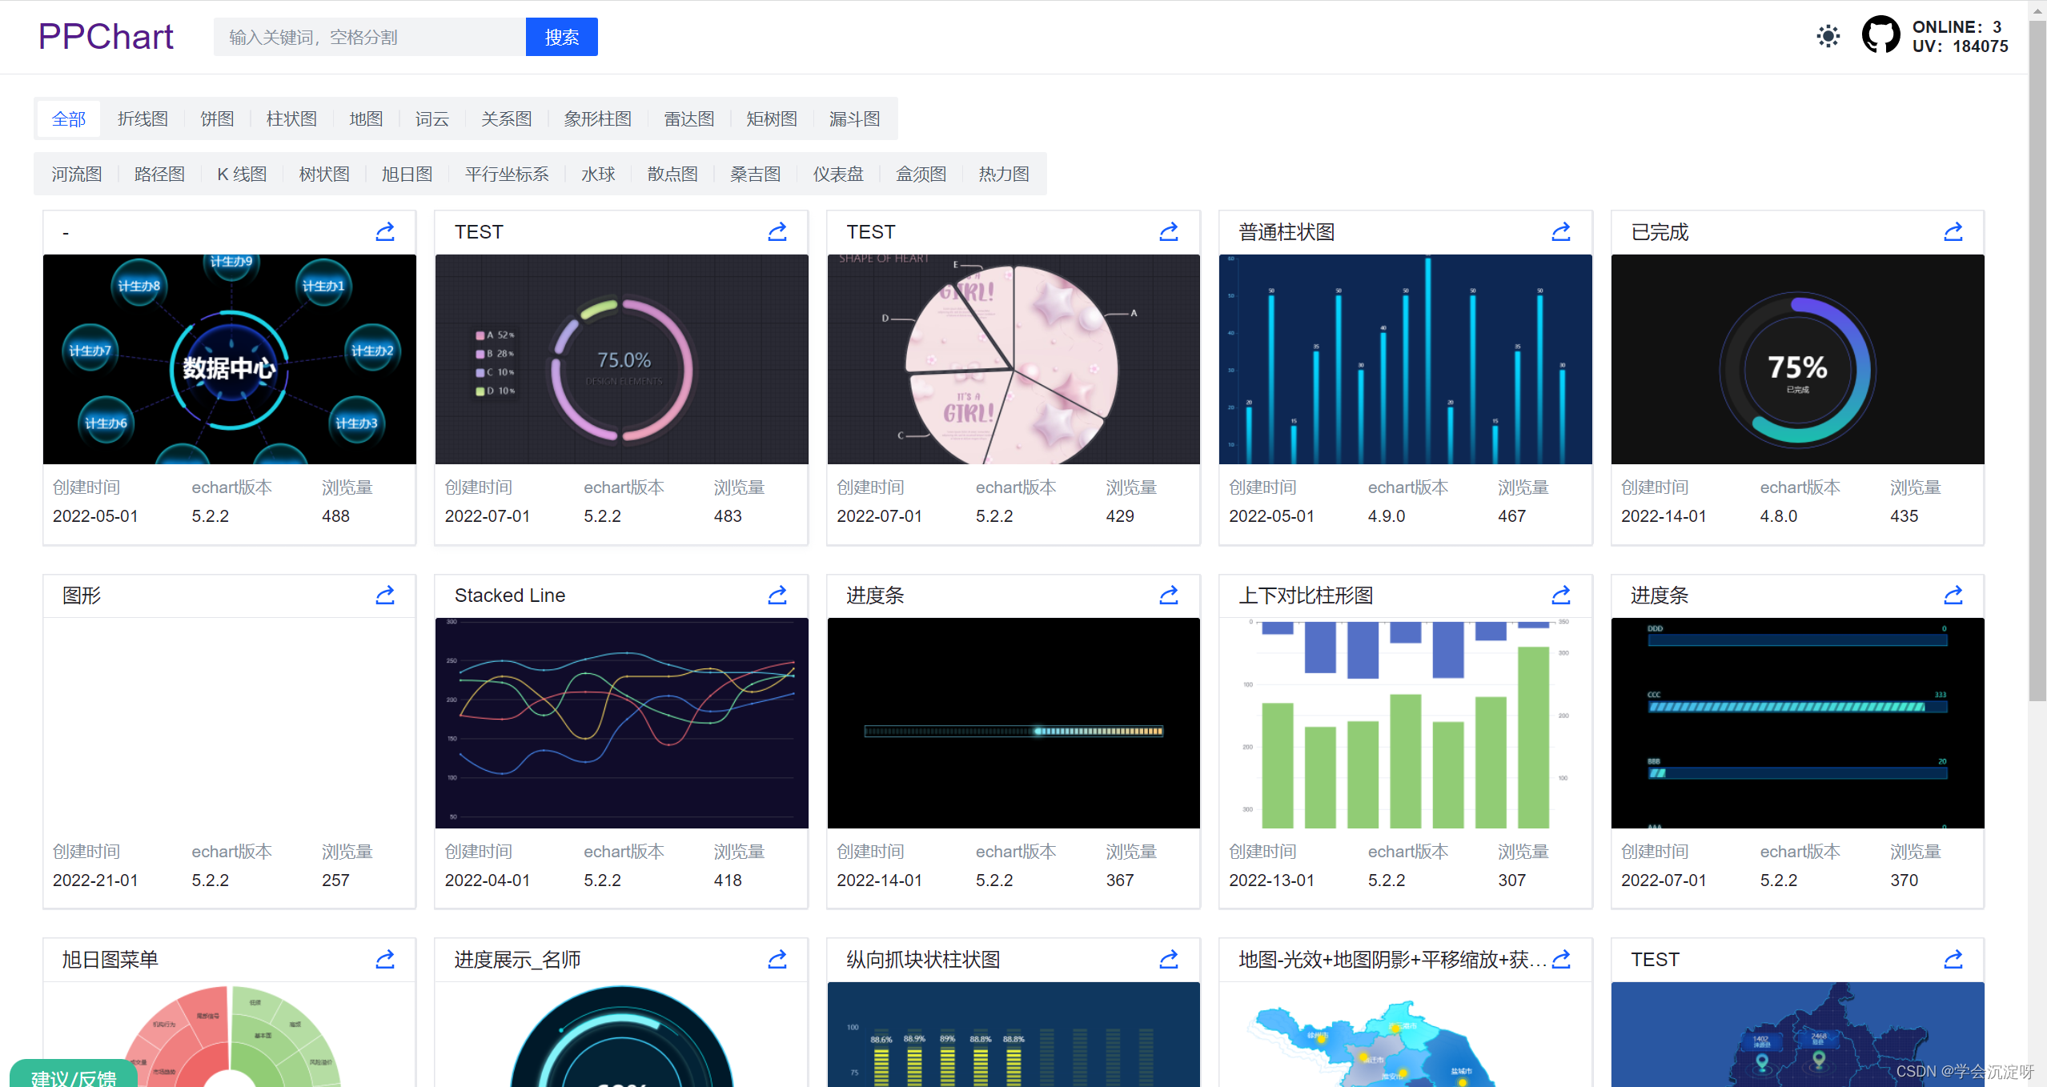Screen dimensions: 2047x1087
Task: Switch to the 饼图 category tab
Action: tap(217, 119)
